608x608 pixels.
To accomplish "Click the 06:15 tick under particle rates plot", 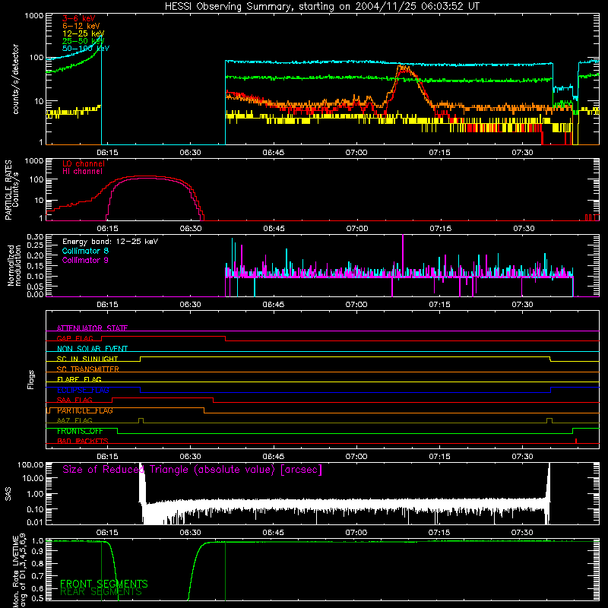I will point(107,229).
